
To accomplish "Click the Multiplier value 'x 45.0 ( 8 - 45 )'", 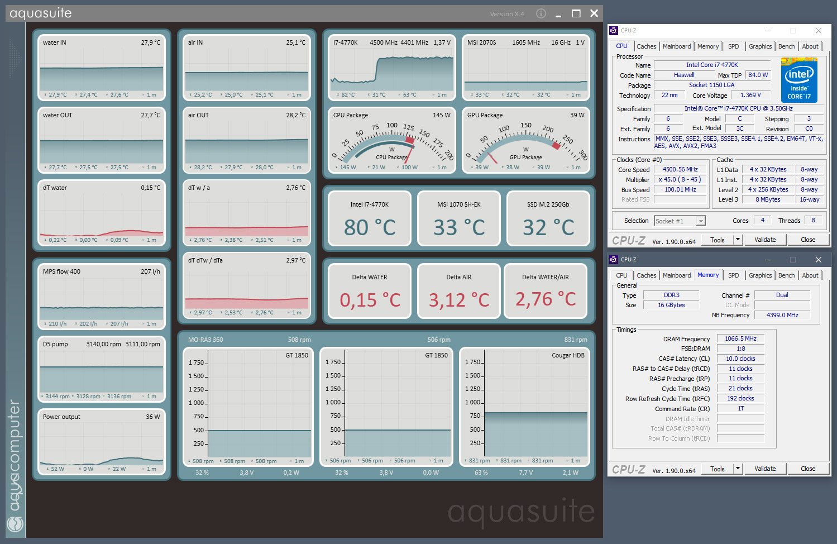I will pos(680,179).
